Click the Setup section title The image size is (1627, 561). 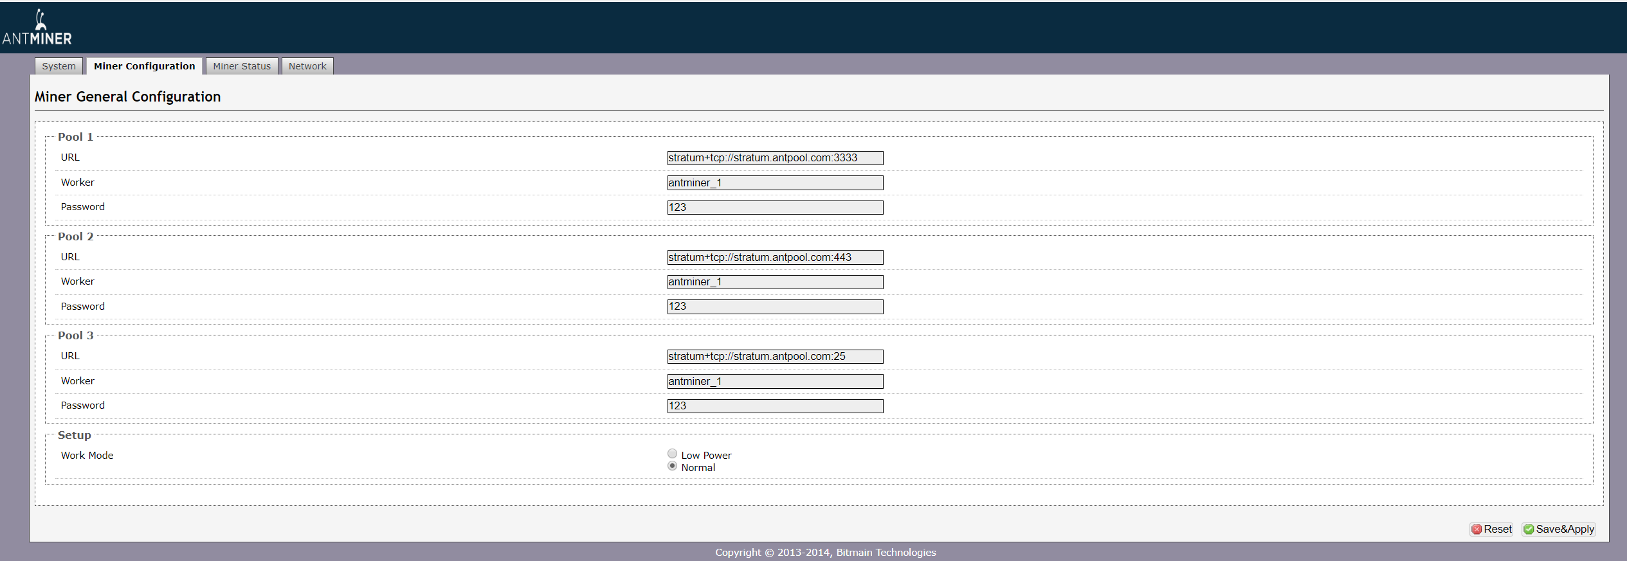(74, 435)
